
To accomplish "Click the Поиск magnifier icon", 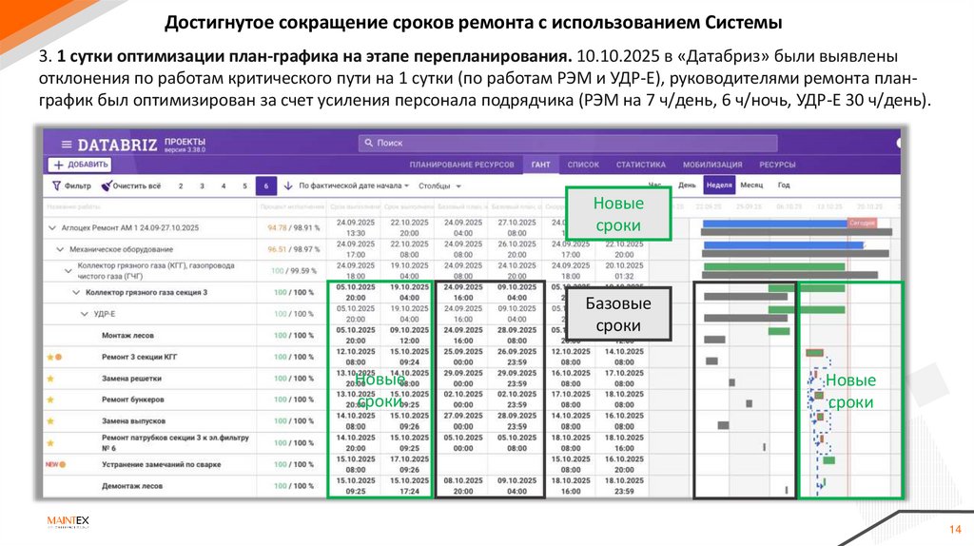I will 368,143.
